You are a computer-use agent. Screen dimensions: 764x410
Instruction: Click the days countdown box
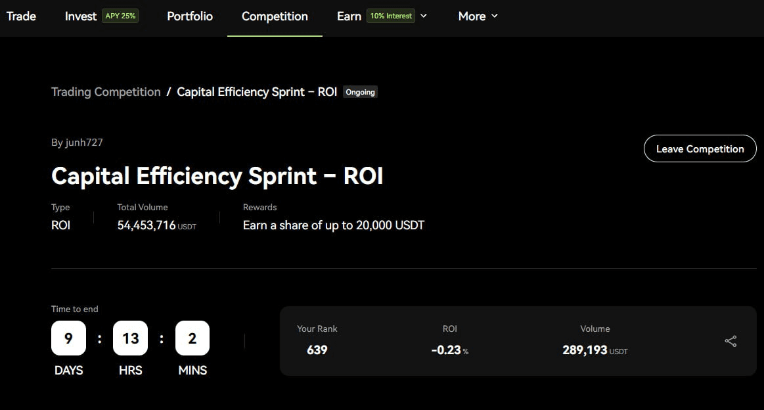(x=68, y=338)
